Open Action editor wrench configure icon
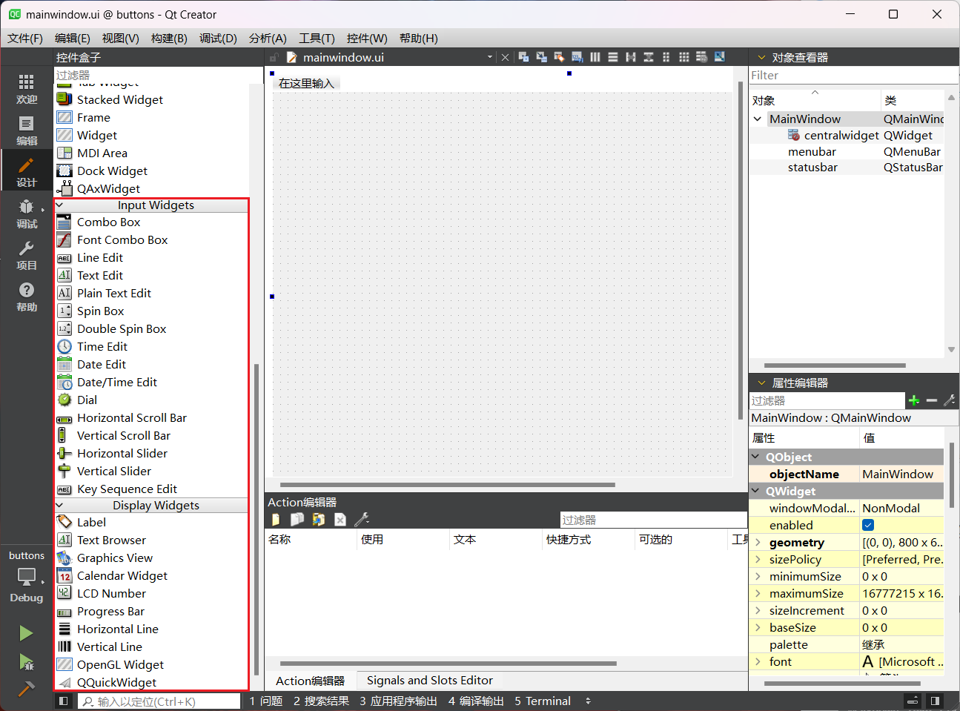960x711 pixels. point(362,520)
